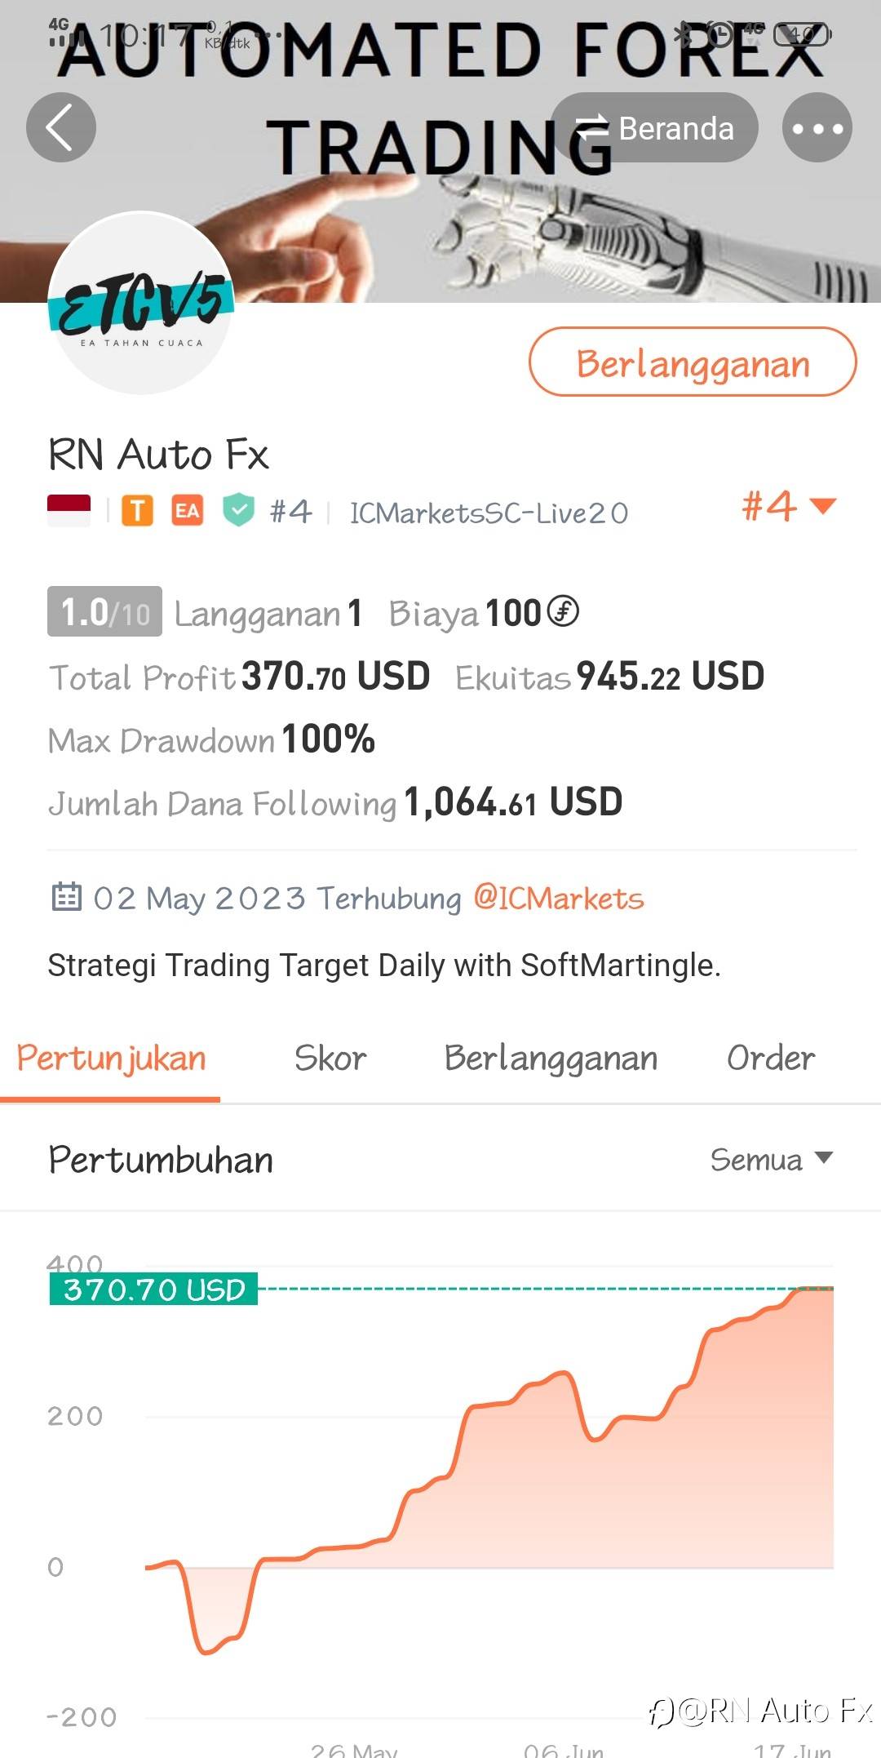Tap the calendar icon beside 02 May 2023
The width and height of the screenshot is (881, 1758).
click(x=67, y=897)
